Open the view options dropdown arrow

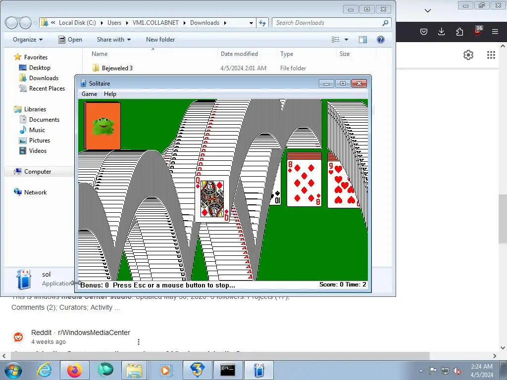346,40
